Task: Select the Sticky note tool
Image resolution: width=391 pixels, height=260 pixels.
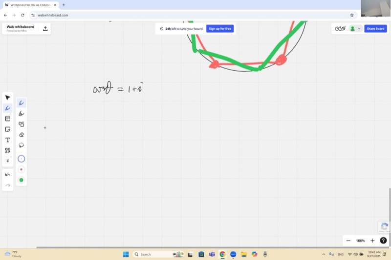Action: (7, 129)
